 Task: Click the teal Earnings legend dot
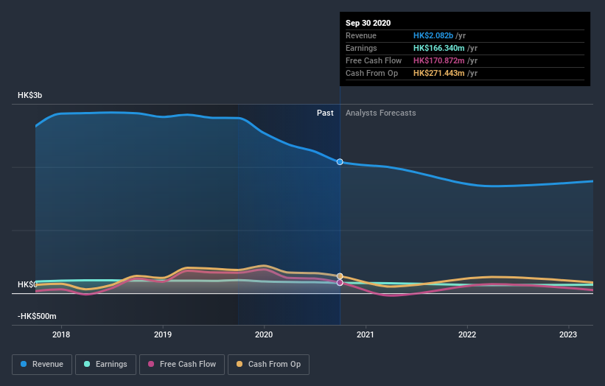click(87, 364)
